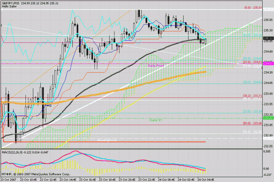The image size is (274, 182).
Task: Click the '23 Oct 10:45' time label
Action: (x=28, y=180)
